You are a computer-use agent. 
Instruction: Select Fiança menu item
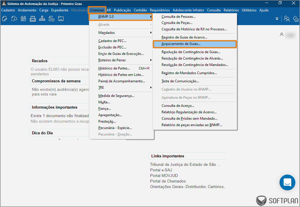click(x=121, y=109)
